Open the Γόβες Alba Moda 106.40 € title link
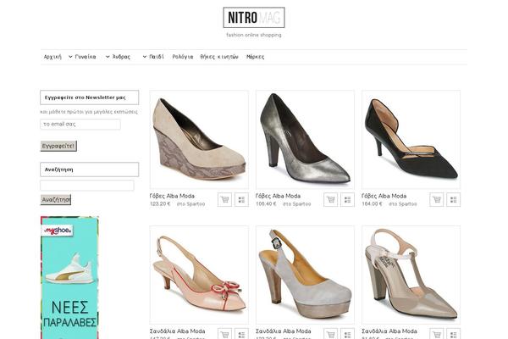This screenshot has width=508, height=339. (278, 196)
